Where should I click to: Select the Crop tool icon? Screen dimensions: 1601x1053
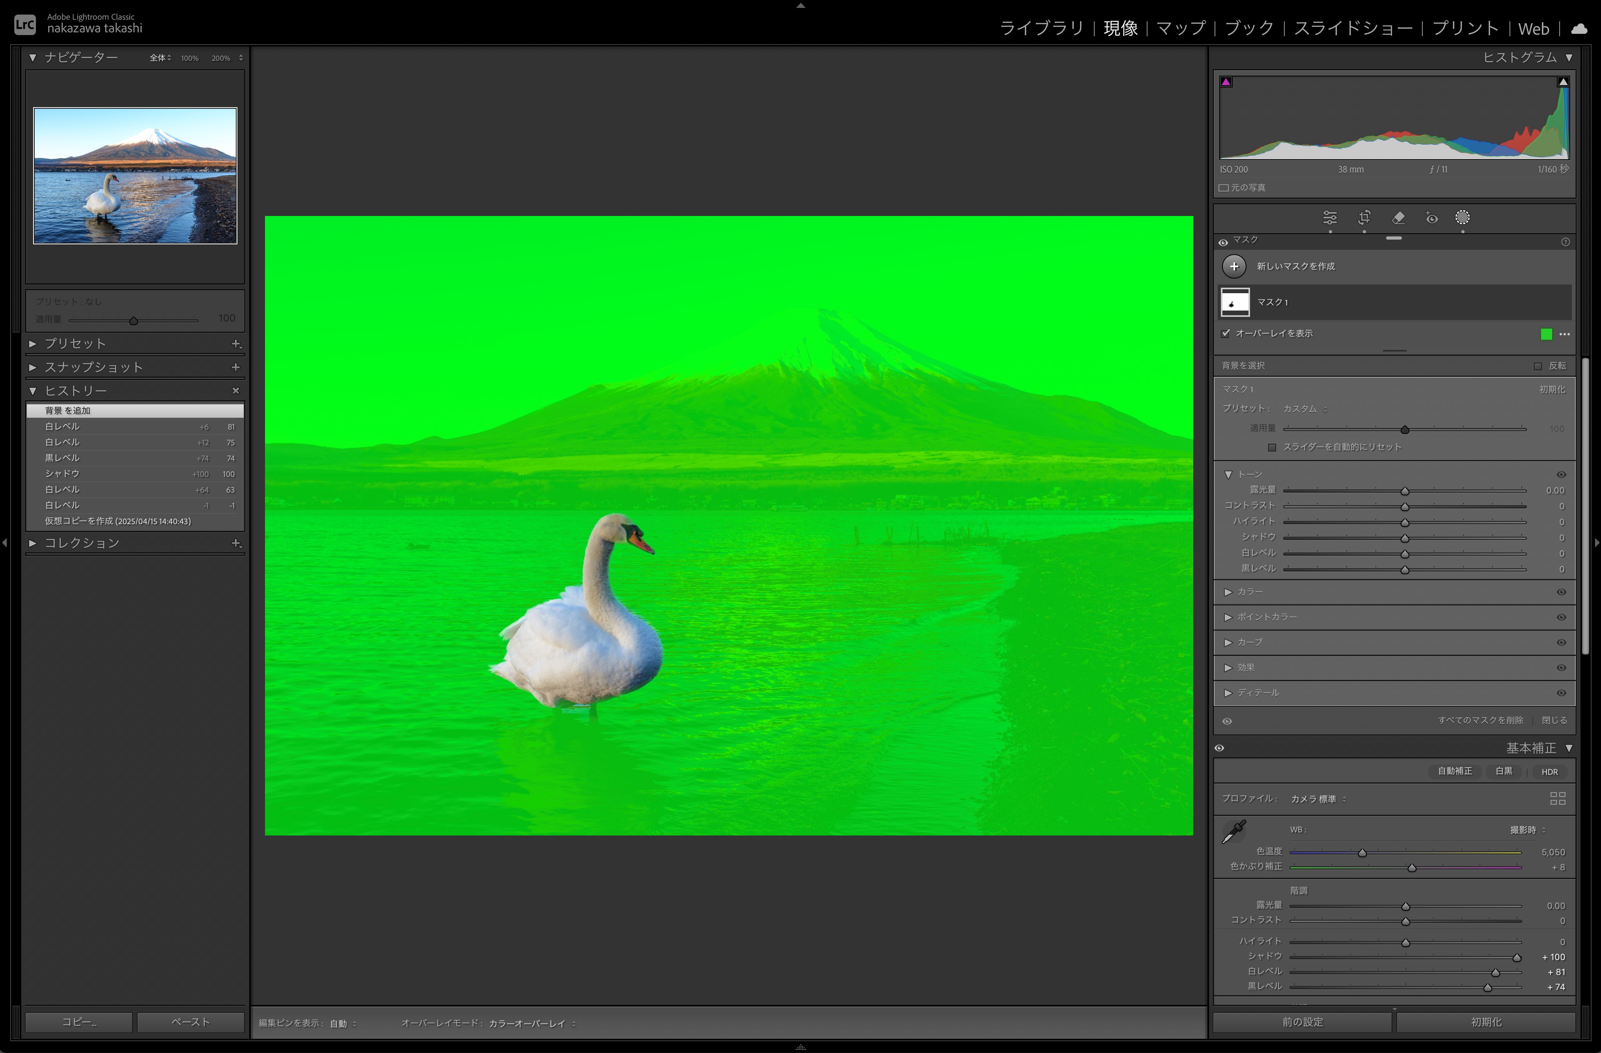1364,218
